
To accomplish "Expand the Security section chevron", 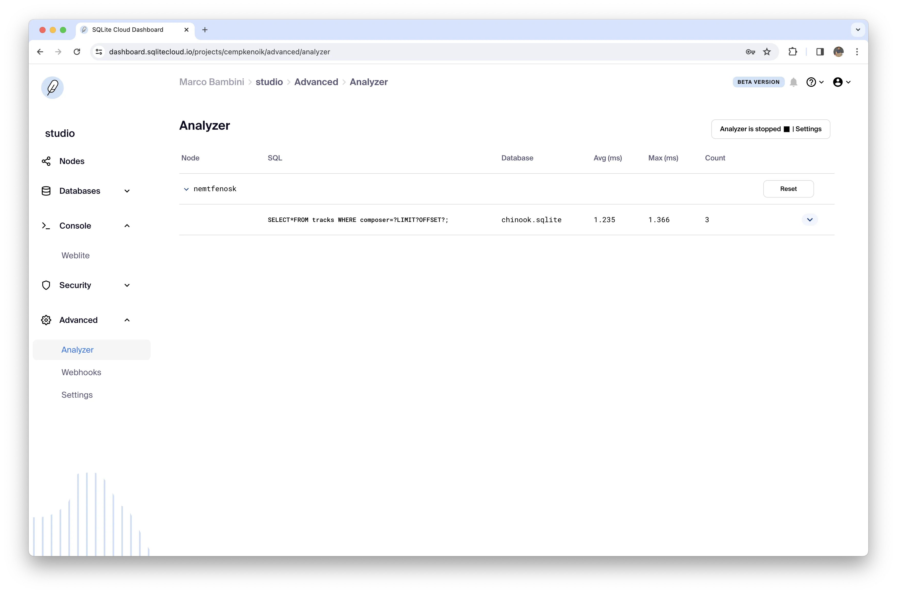I will tap(127, 285).
